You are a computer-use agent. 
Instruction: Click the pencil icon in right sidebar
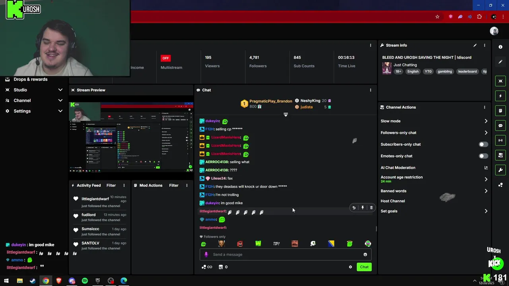coord(501,62)
